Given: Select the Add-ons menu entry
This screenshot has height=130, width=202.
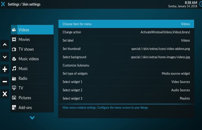Looking at the screenshot, I should pyautogui.click(x=32, y=107).
